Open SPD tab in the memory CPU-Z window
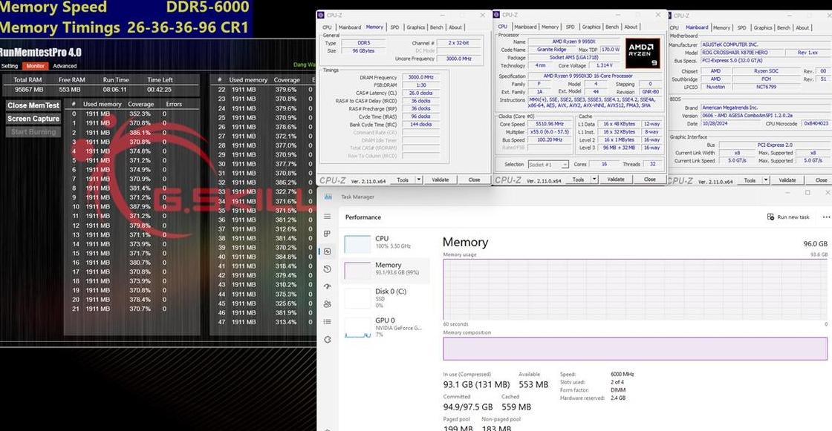 click(x=394, y=27)
